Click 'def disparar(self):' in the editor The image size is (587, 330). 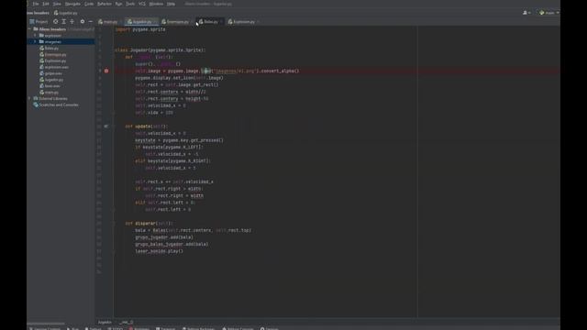tap(149, 224)
